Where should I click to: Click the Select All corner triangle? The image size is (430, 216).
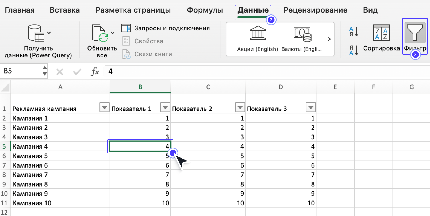coord(5,87)
